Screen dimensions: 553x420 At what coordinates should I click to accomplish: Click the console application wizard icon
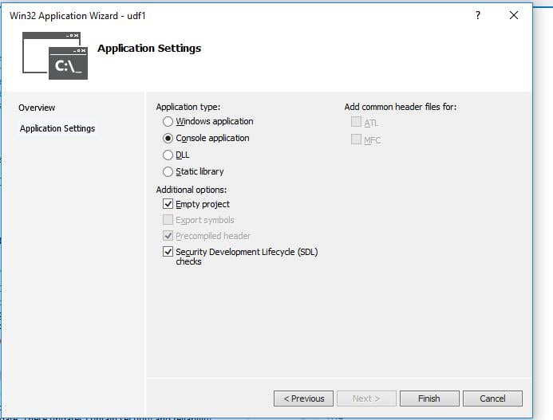click(55, 56)
